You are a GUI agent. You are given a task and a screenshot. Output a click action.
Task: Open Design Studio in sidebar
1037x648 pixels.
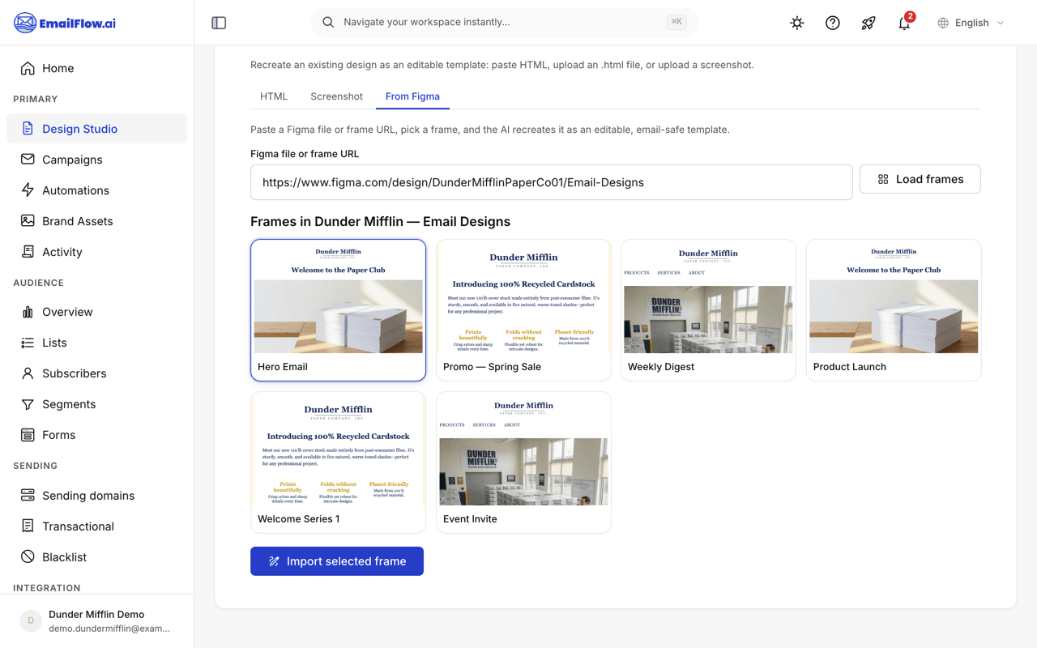(x=97, y=129)
